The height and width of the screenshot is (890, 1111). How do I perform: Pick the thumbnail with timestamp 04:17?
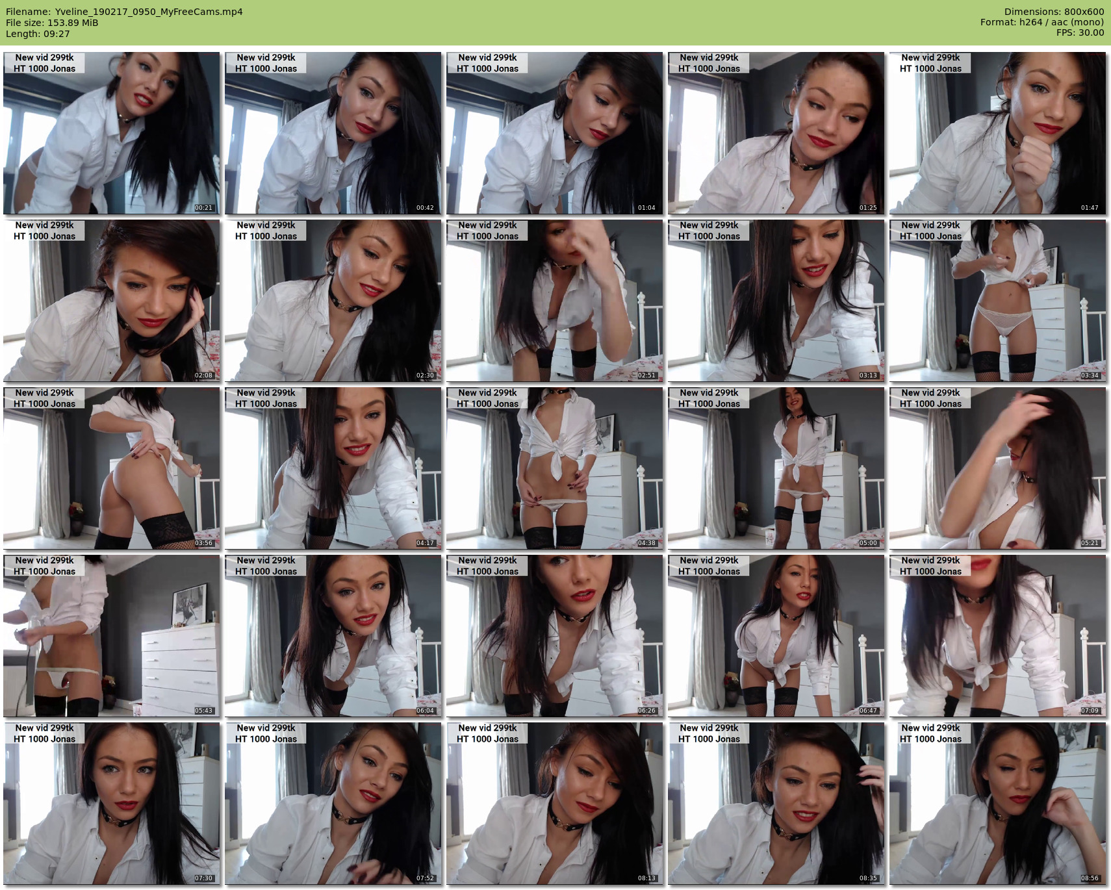[x=333, y=468]
